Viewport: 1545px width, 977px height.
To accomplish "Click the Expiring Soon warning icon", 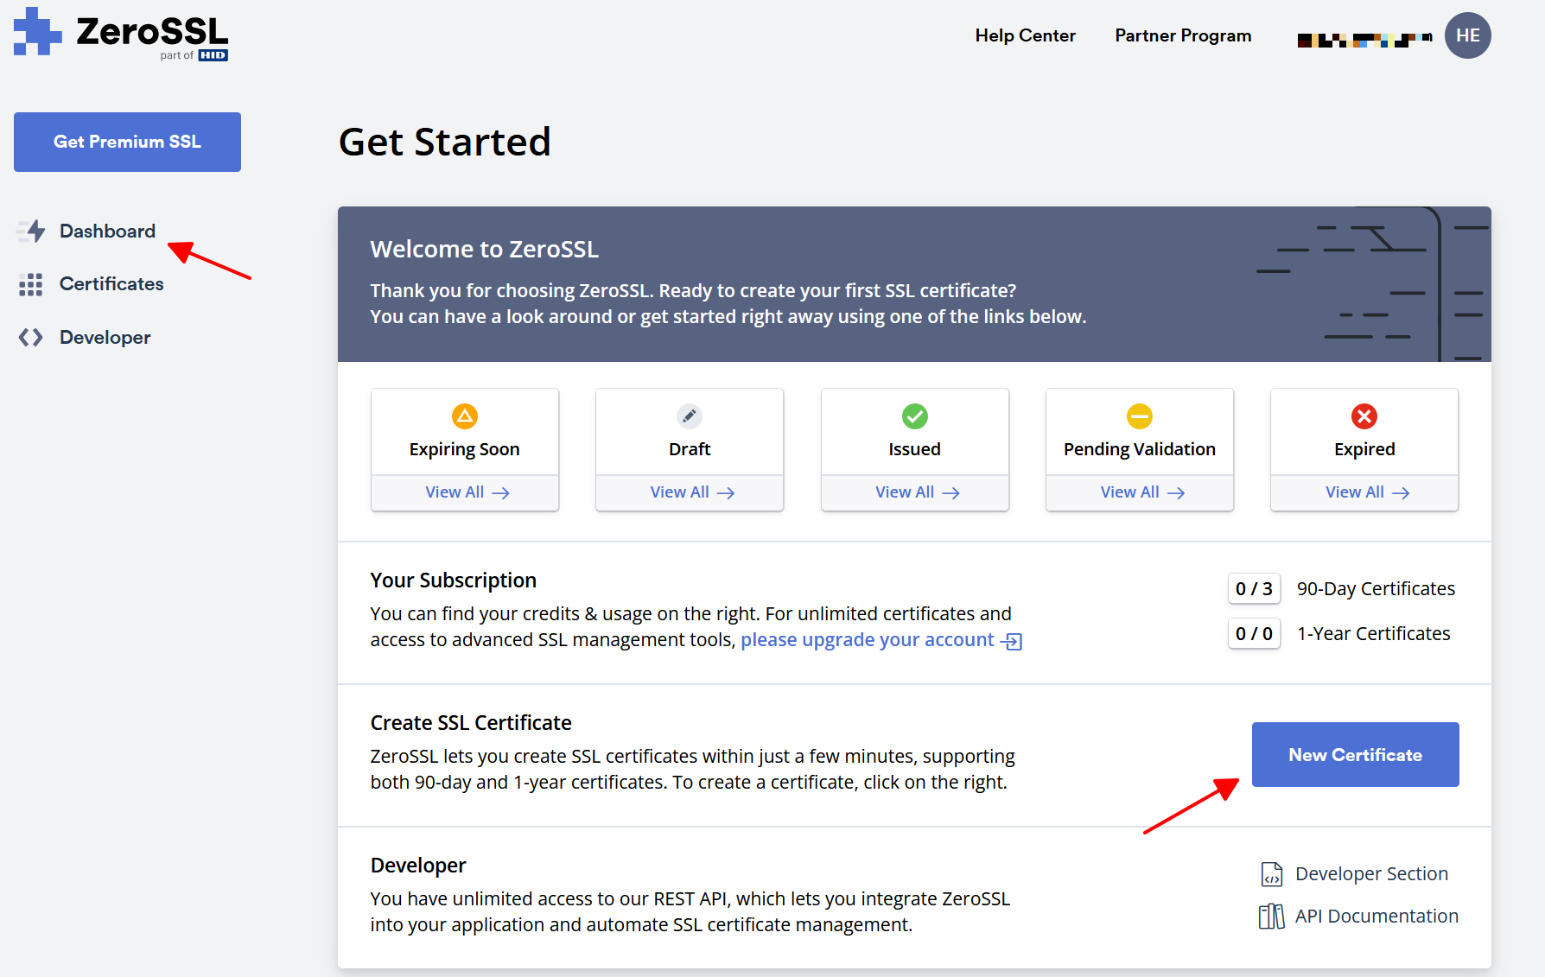I will (465, 416).
